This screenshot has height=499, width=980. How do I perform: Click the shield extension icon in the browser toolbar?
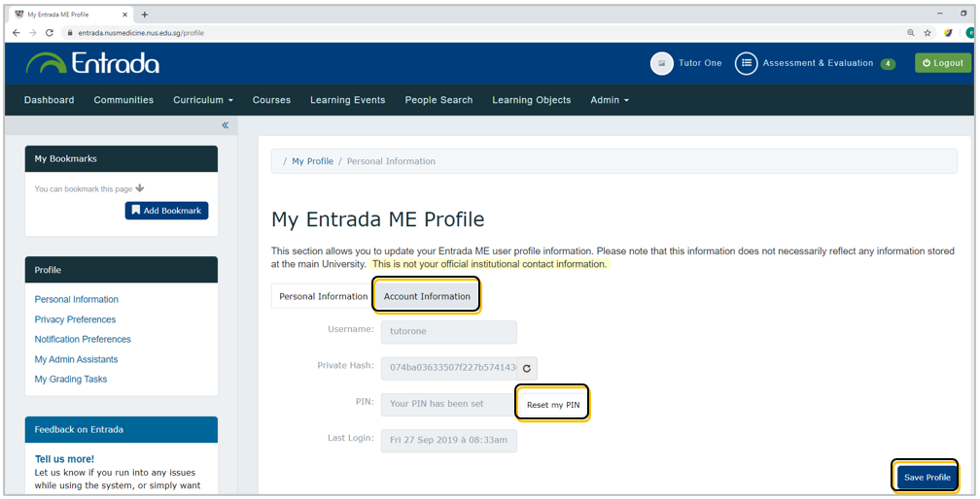tap(948, 32)
